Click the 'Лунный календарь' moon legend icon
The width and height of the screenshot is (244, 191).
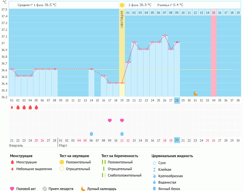pyautogui.click(x=83, y=189)
